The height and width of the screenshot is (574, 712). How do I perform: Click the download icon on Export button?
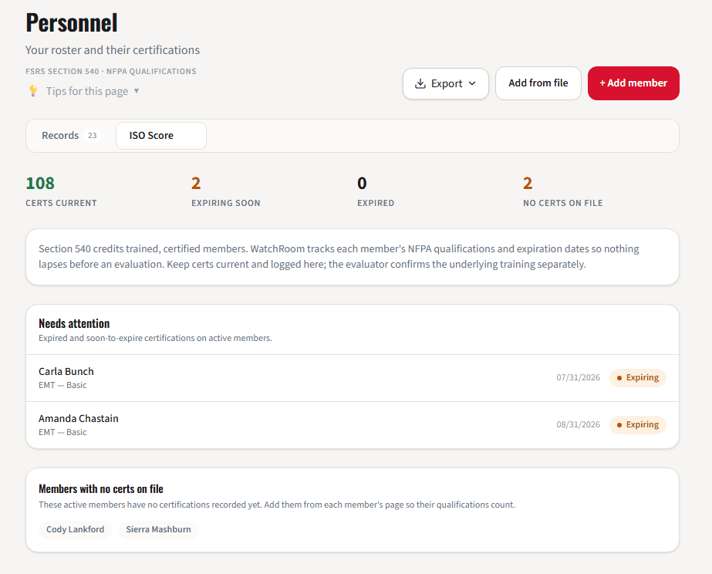(x=420, y=83)
